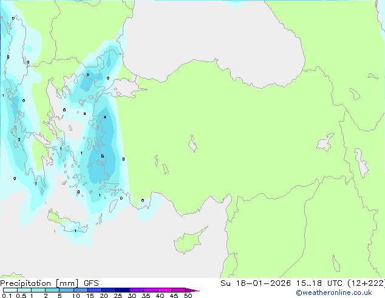Click the legend tick label "10"
385x298 pixels.
pyautogui.click(x=76, y=296)
